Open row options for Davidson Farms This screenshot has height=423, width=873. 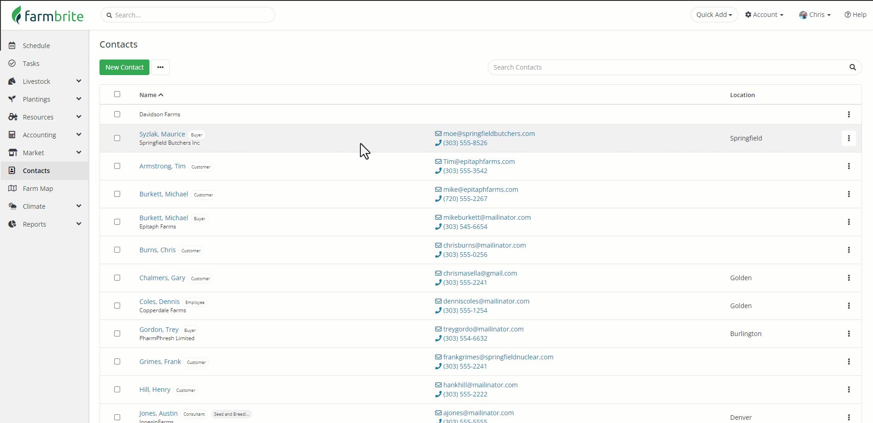click(849, 114)
